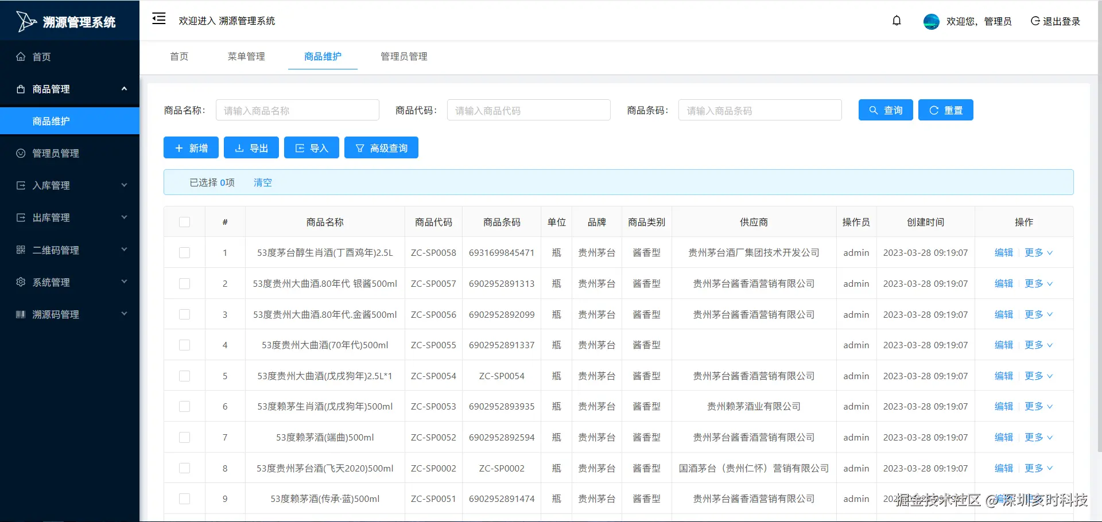
Task: Click 编辑 for row ZC-SP0052
Action: tap(1004, 437)
